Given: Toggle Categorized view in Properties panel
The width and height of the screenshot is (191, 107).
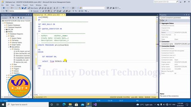Looking at the screenshot, I should [161, 21].
